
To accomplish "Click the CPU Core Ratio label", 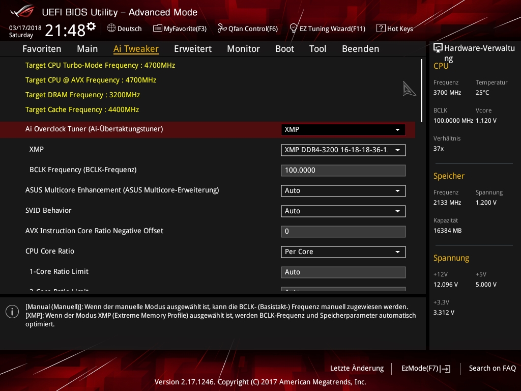I will pos(50,251).
